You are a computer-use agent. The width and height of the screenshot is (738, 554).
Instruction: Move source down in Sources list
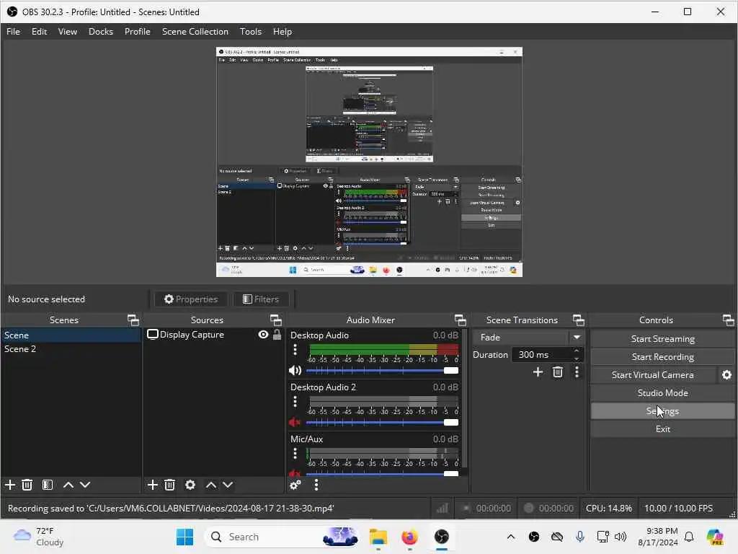pyautogui.click(x=228, y=484)
